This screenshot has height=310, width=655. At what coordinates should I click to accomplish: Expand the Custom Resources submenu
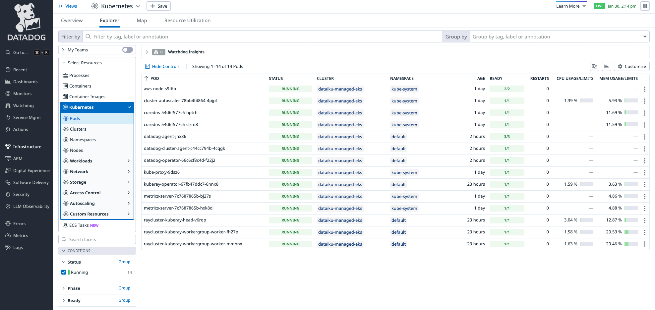[129, 214]
